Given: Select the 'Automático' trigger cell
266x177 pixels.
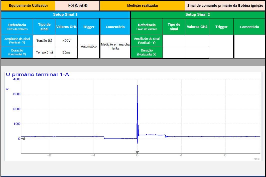Looking at the screenshot, I should [x=89, y=46].
